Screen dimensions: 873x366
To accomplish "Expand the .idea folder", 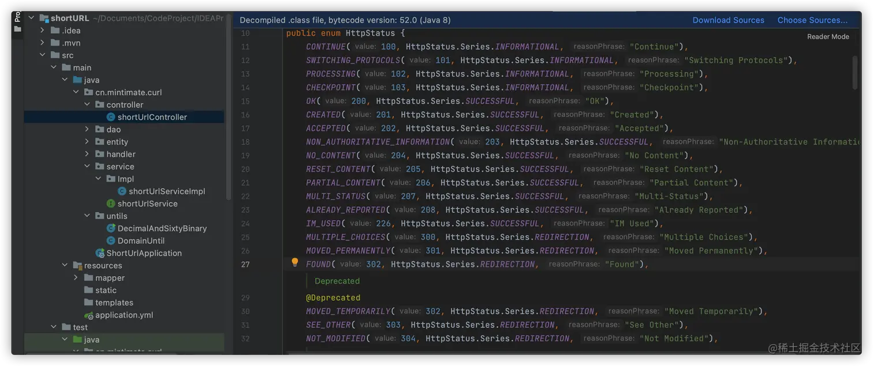I will pos(42,30).
